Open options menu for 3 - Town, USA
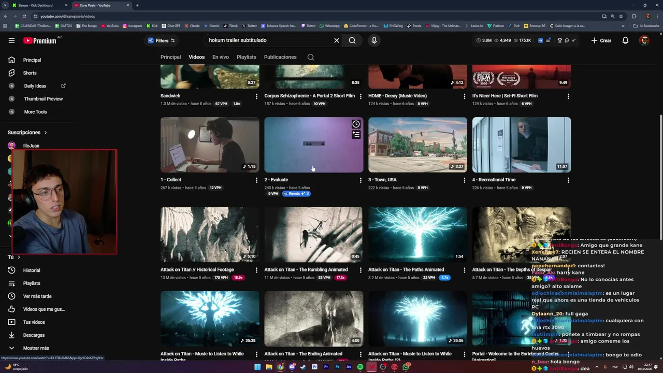 pyautogui.click(x=464, y=180)
